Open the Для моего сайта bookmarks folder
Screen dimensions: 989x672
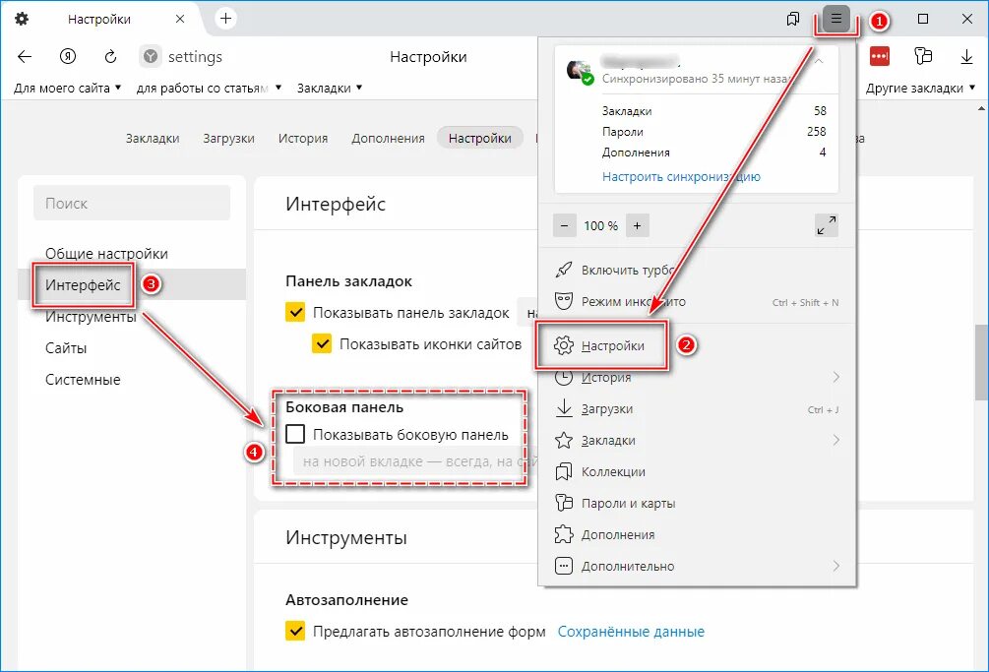pyautogui.click(x=68, y=89)
